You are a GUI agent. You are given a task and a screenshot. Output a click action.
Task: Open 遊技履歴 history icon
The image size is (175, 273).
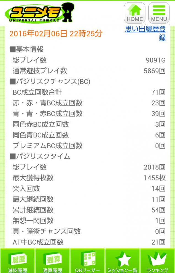click(17, 261)
